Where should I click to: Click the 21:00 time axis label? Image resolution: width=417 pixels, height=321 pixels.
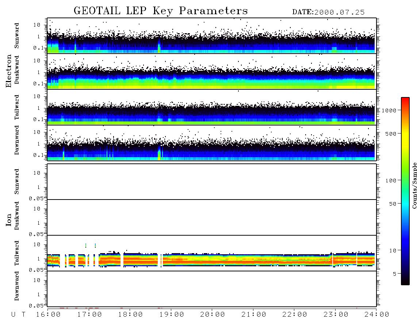254,314
